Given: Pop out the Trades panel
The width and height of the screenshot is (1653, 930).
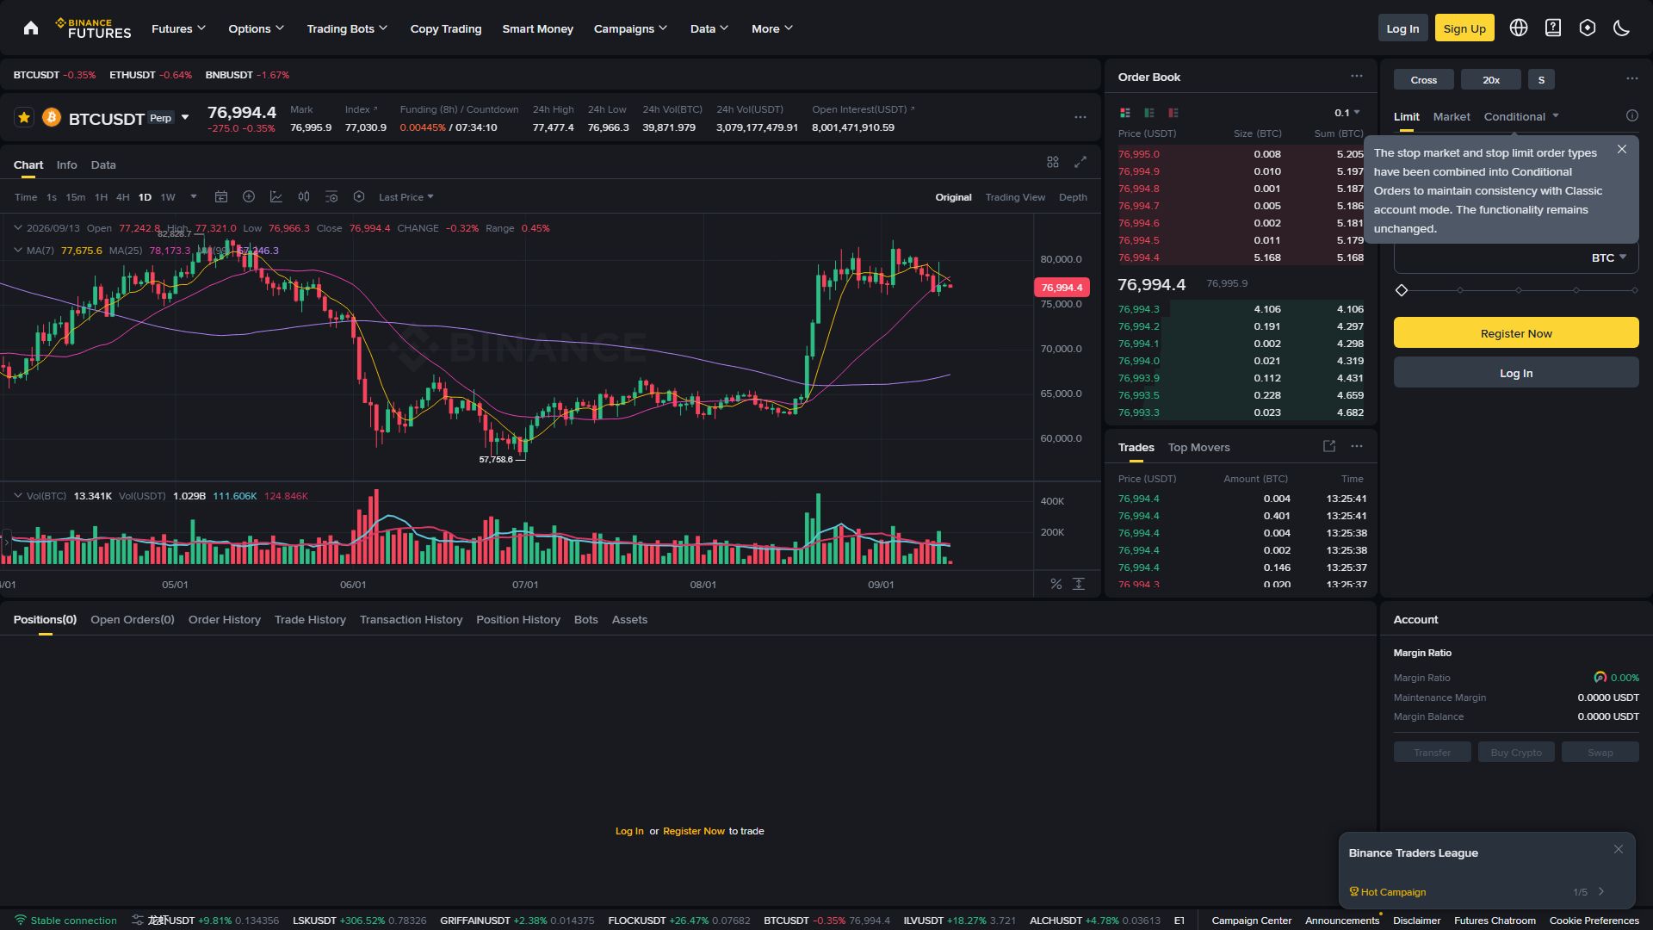Looking at the screenshot, I should [1329, 446].
